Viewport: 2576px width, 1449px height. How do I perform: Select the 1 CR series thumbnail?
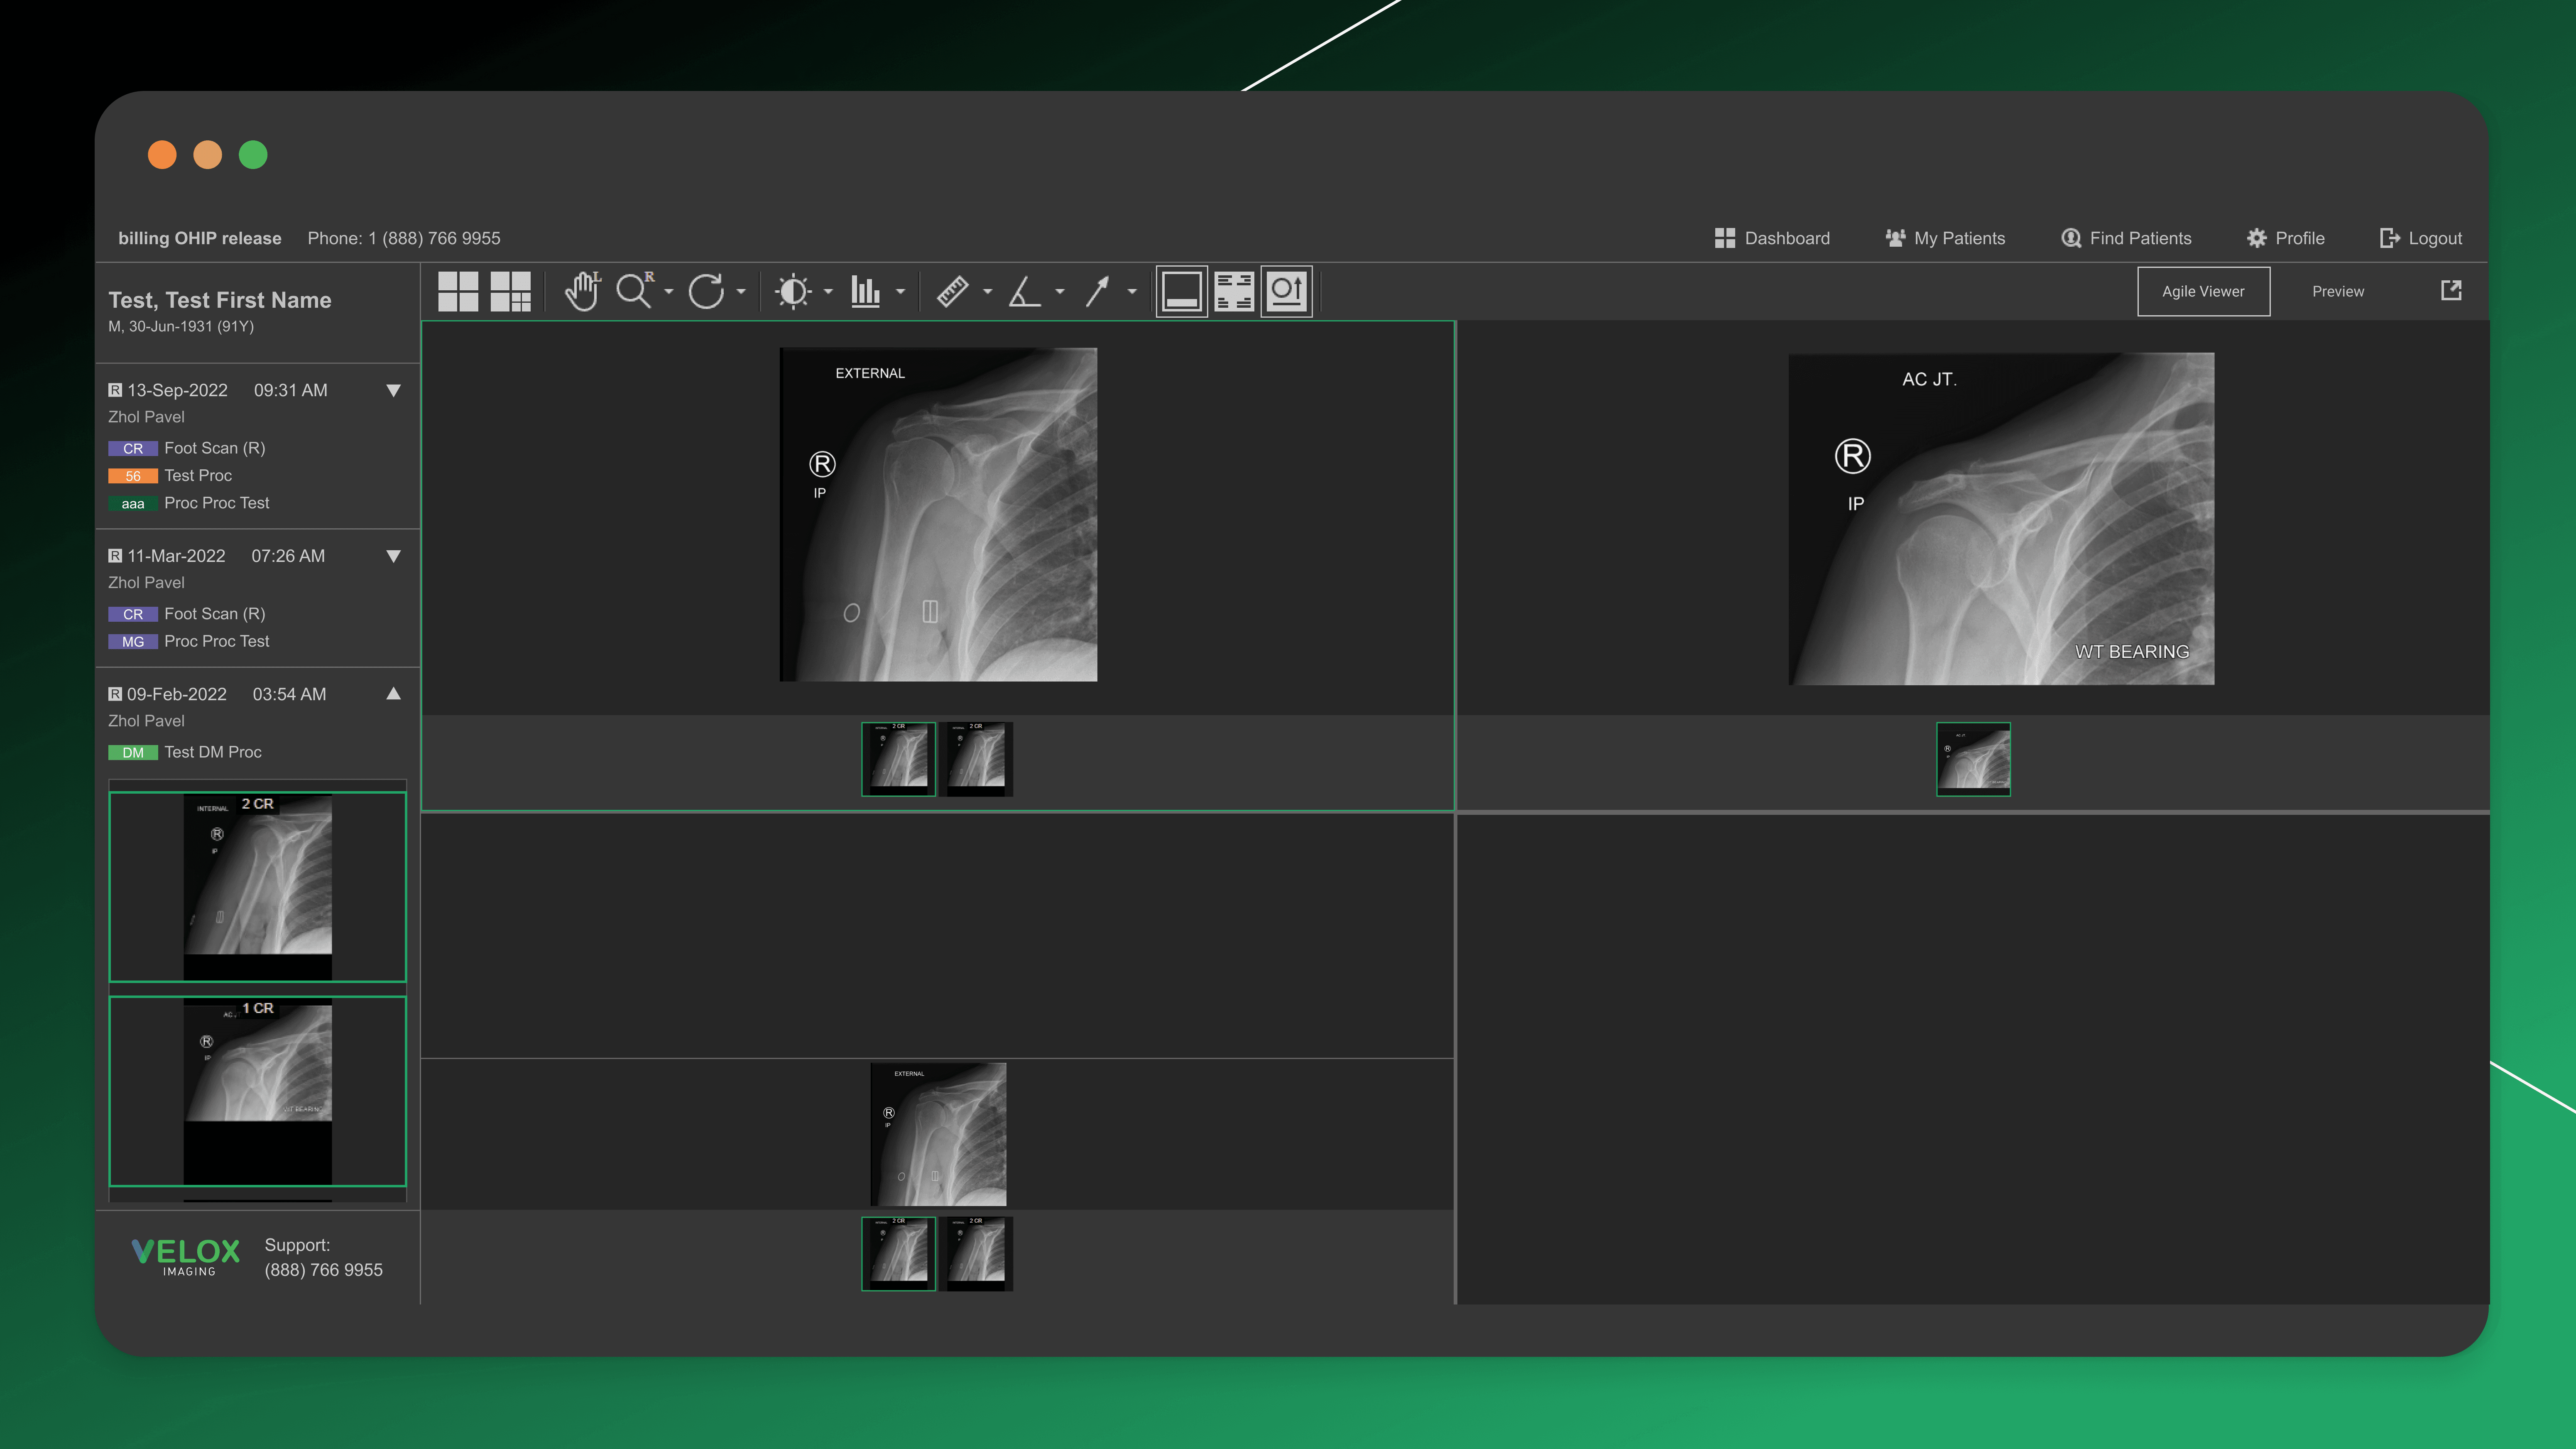(257, 1090)
